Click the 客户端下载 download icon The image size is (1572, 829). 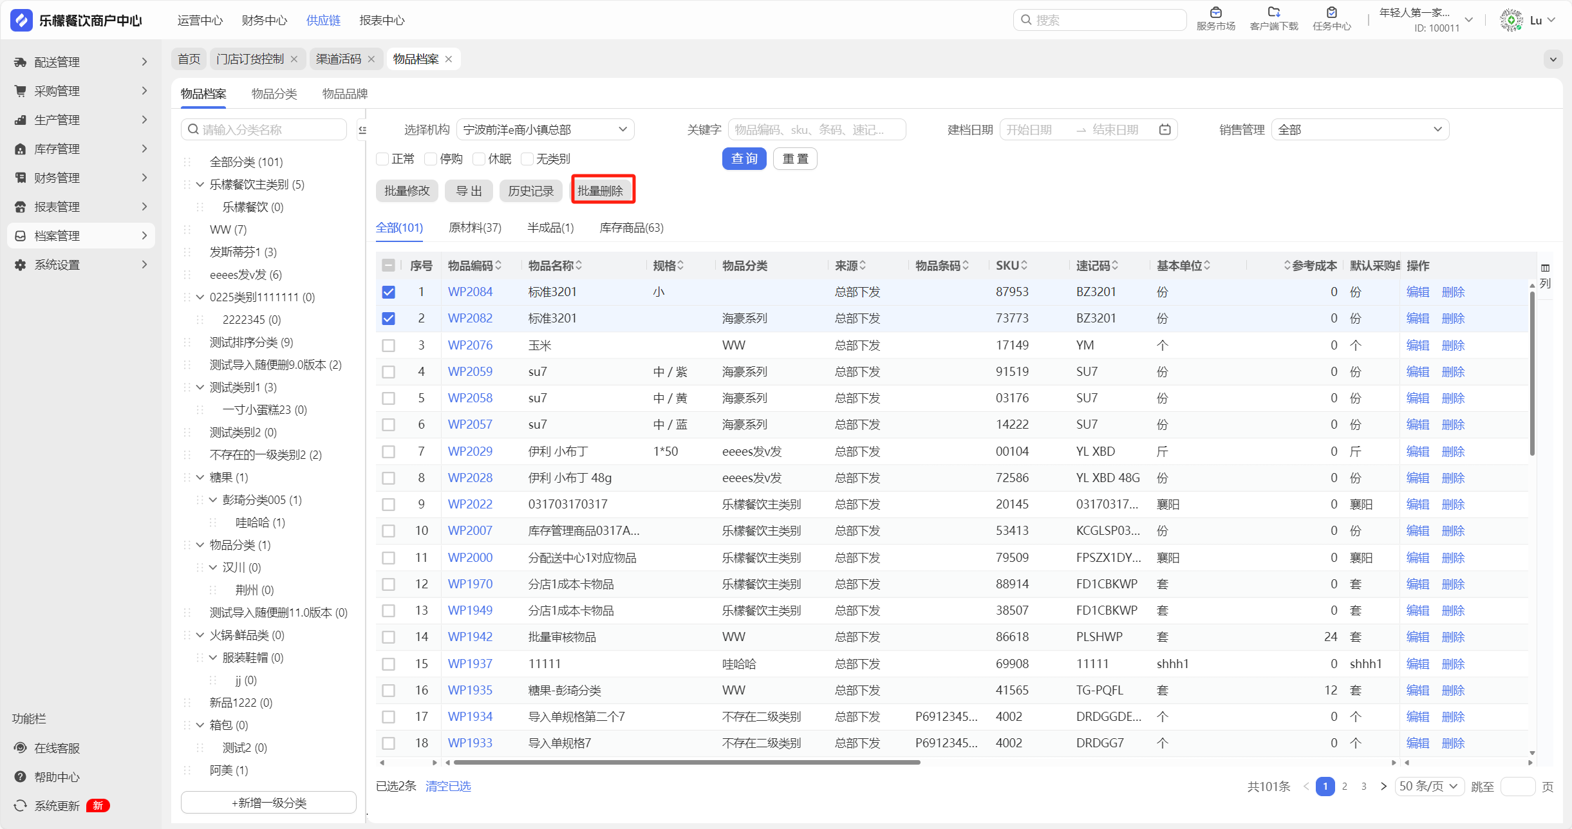(1273, 13)
